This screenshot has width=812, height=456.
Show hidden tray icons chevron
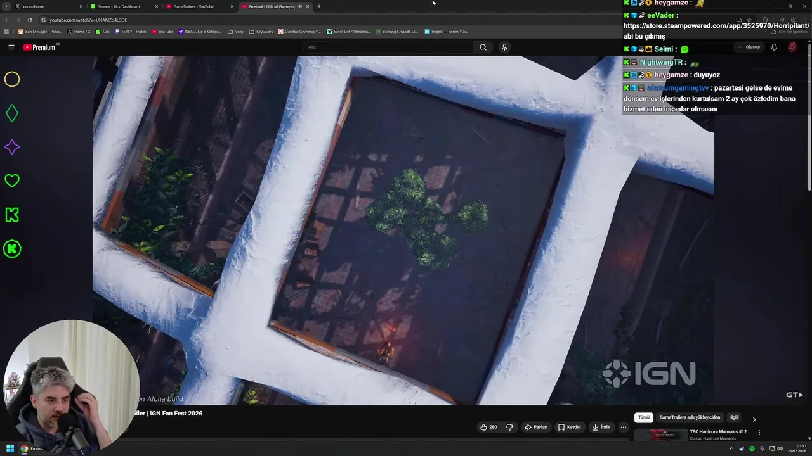tap(731, 448)
